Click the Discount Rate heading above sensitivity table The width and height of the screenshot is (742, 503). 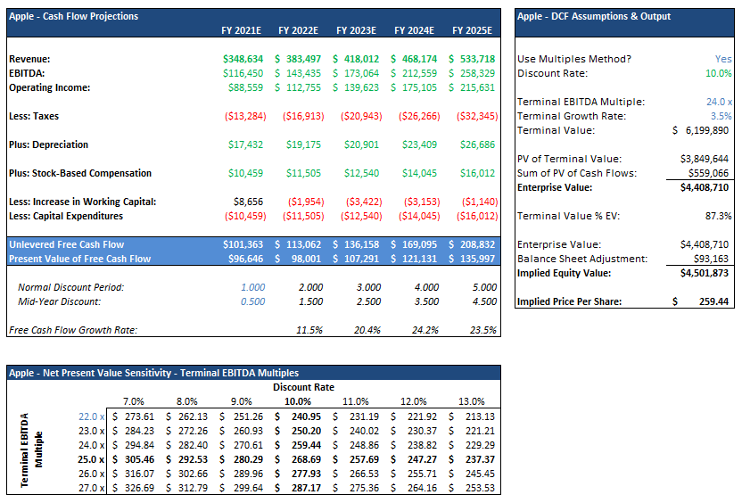[303, 387]
